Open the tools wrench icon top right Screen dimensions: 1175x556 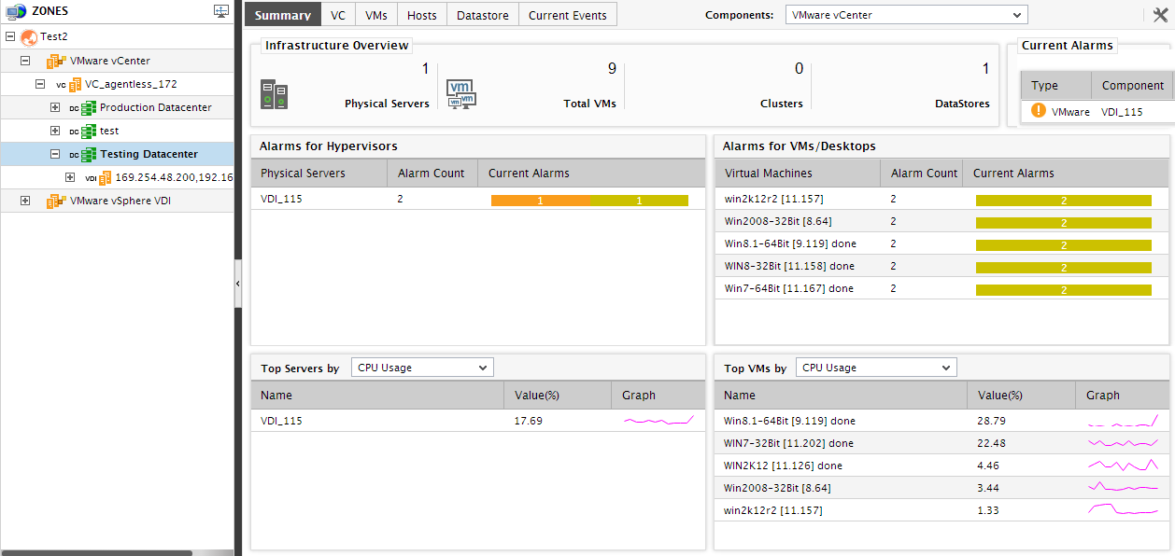[x=1160, y=14]
